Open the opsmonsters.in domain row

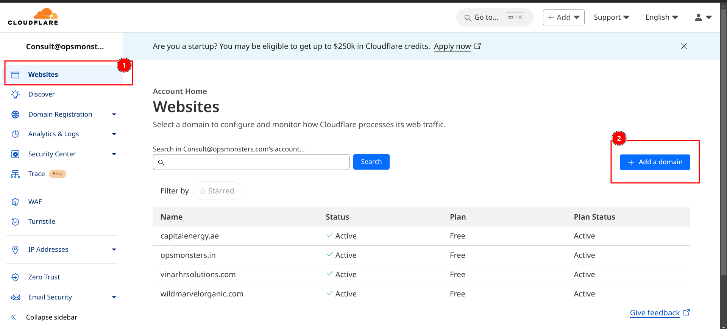click(x=188, y=255)
